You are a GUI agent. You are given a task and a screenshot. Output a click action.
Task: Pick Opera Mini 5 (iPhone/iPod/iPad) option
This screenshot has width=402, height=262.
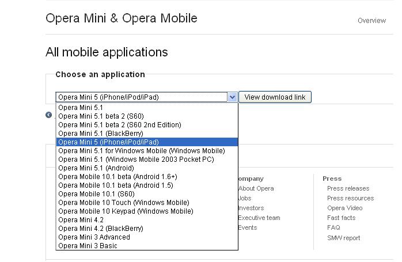108,142
